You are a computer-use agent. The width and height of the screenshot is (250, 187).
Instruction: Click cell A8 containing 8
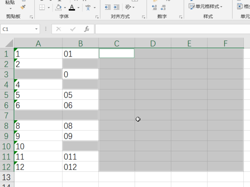click(x=38, y=125)
